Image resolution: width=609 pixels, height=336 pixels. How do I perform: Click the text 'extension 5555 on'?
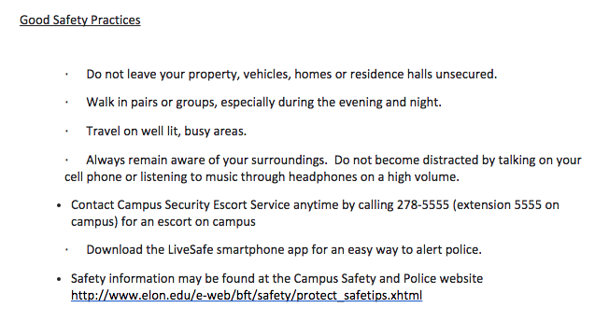coord(507,204)
